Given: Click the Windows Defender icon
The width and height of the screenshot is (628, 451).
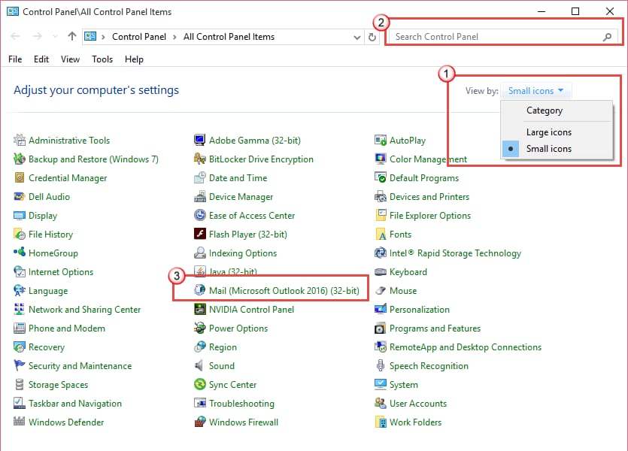Looking at the screenshot, I should pyautogui.click(x=20, y=422).
